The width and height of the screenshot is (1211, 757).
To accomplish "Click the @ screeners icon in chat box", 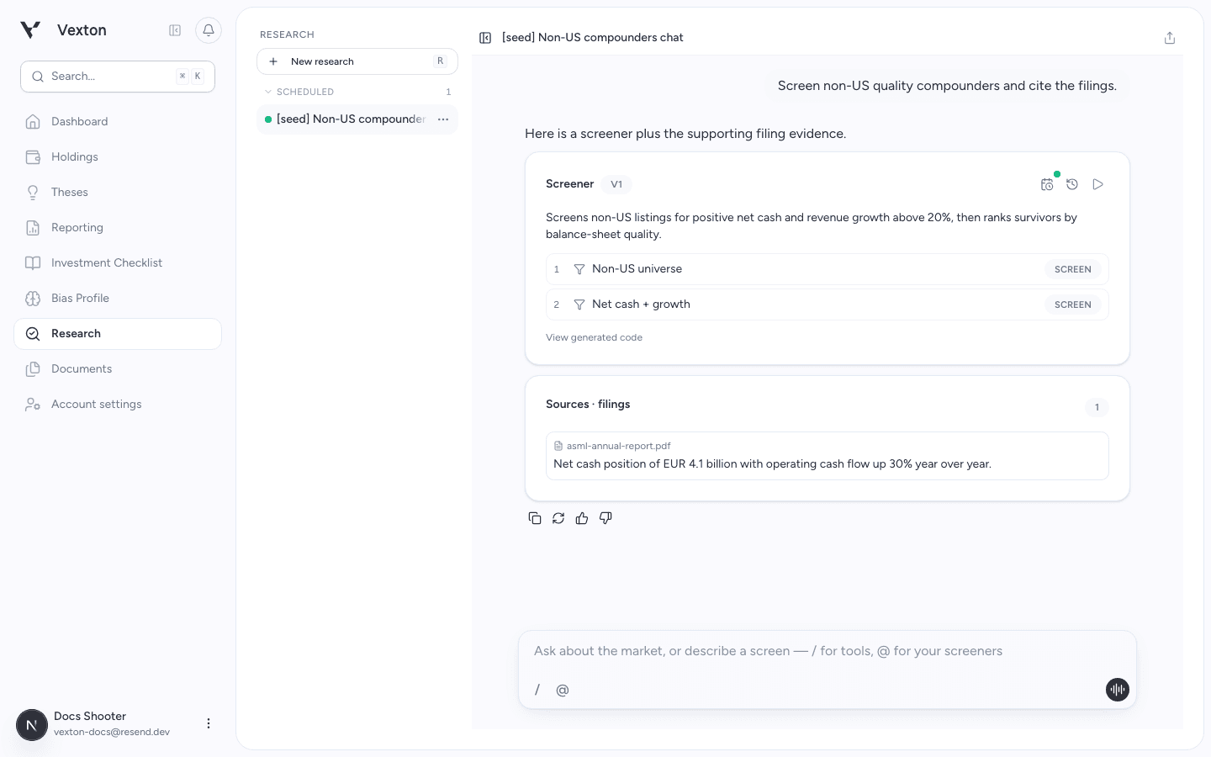I will pyautogui.click(x=563, y=690).
